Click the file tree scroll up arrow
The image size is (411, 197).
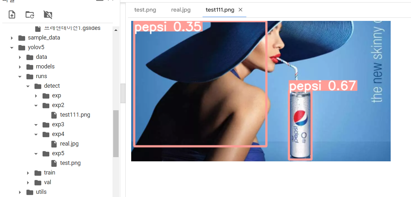pos(116,30)
